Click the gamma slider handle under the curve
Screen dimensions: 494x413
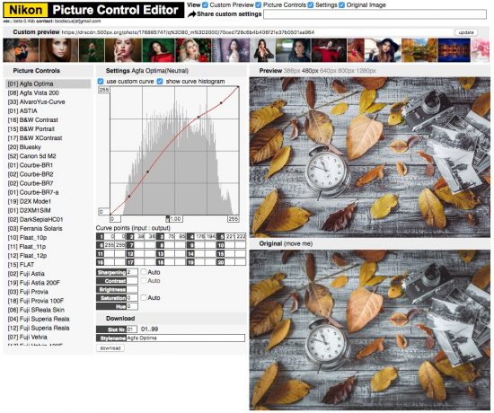tap(167, 219)
